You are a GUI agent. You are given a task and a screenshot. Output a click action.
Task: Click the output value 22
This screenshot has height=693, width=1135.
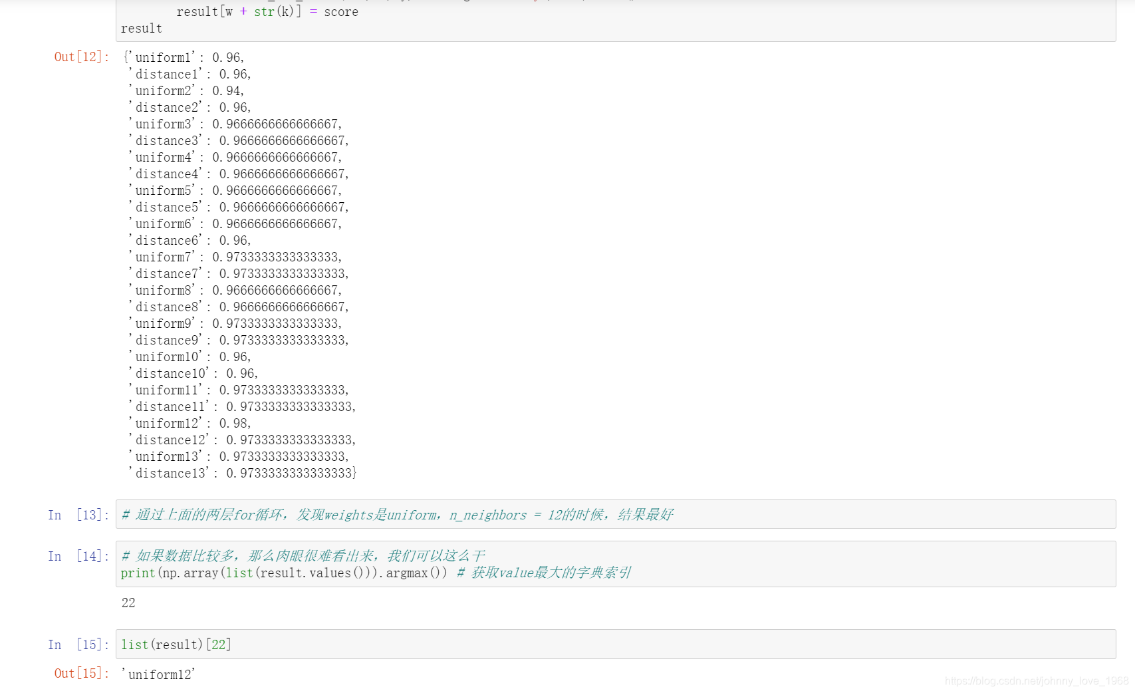pyautogui.click(x=128, y=603)
